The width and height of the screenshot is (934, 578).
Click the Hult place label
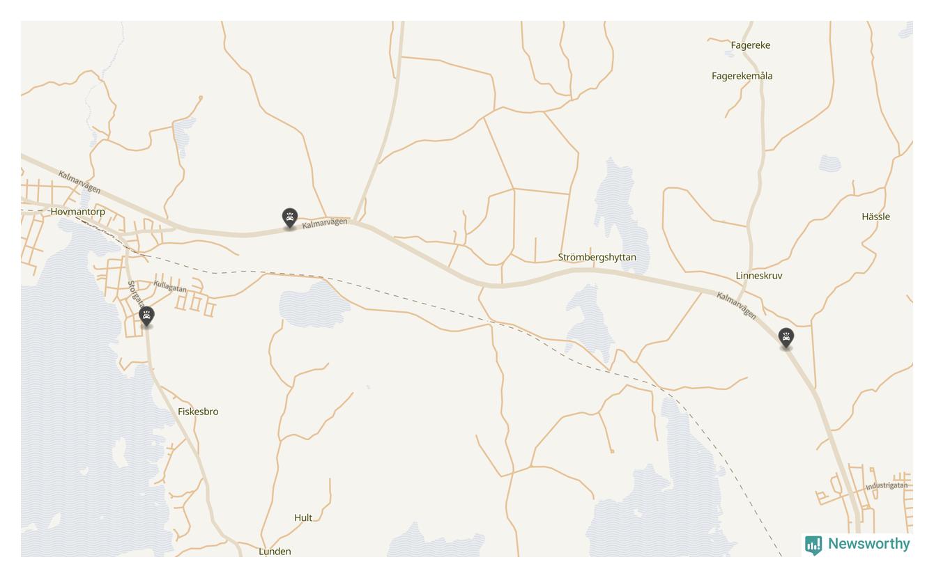click(303, 517)
